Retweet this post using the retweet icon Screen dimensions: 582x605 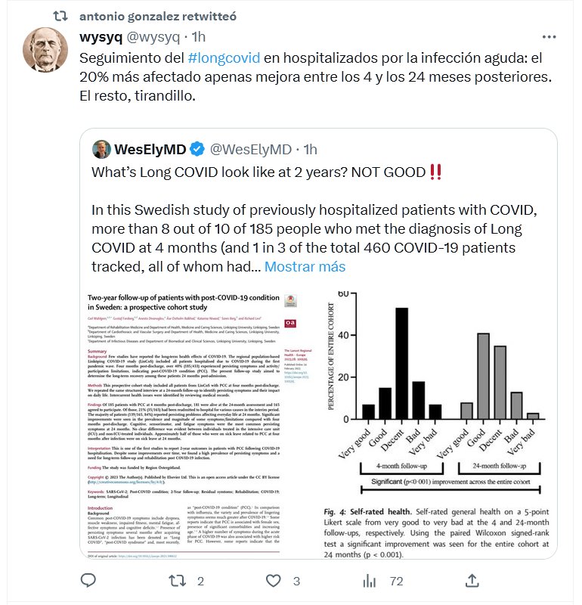point(176,580)
